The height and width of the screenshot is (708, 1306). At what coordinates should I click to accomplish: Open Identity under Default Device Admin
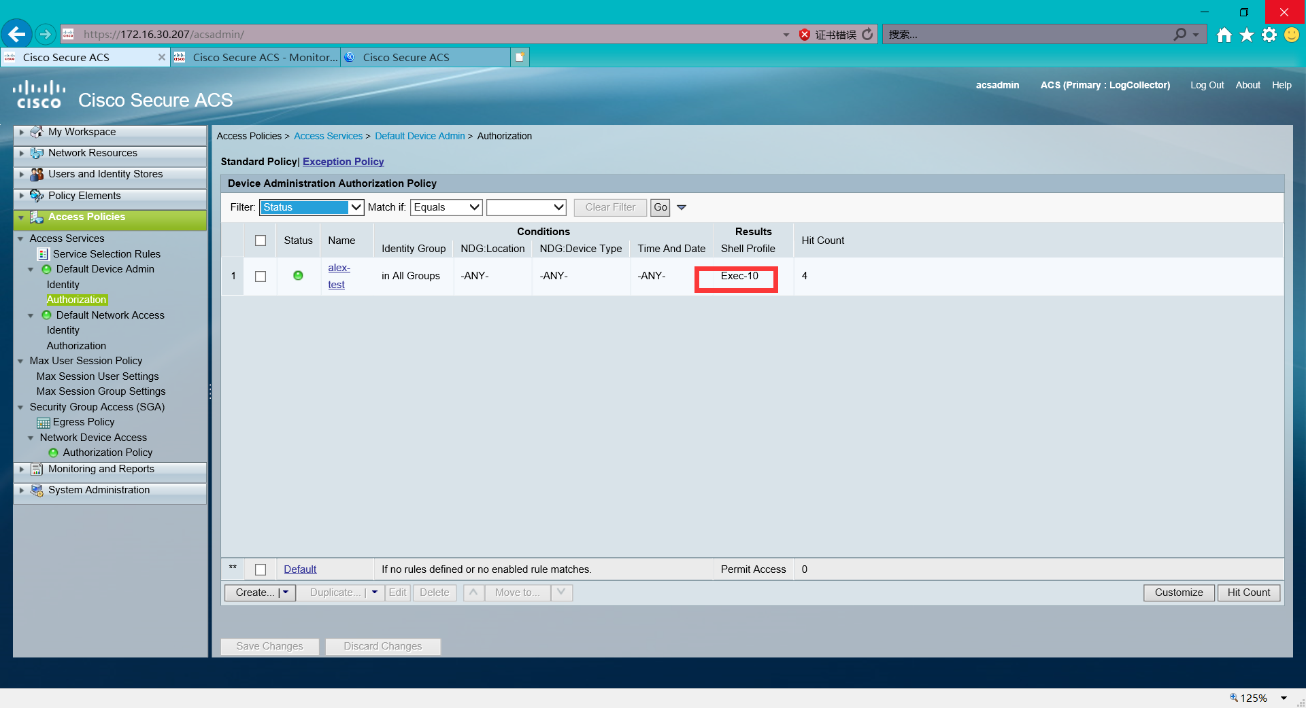point(63,285)
